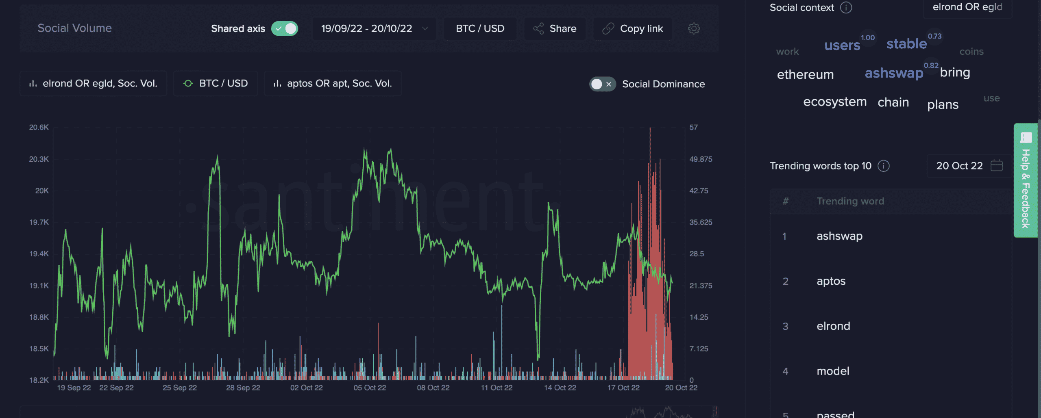Open trending word row 2 'aptos'

click(x=891, y=281)
